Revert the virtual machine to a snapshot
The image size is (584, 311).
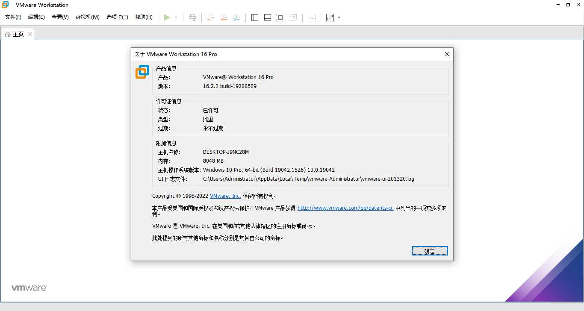[x=224, y=17]
